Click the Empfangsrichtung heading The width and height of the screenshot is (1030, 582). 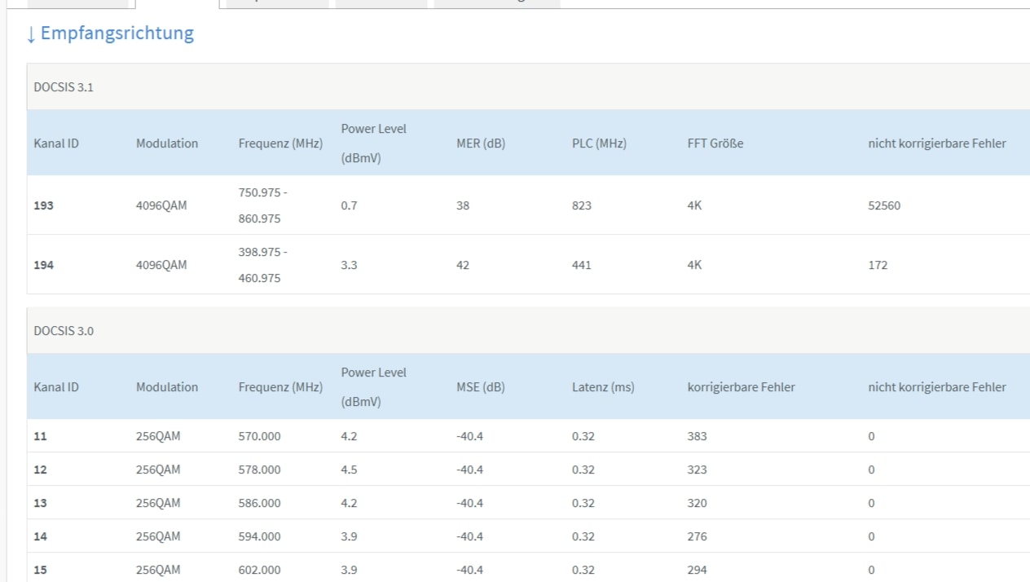pos(117,33)
